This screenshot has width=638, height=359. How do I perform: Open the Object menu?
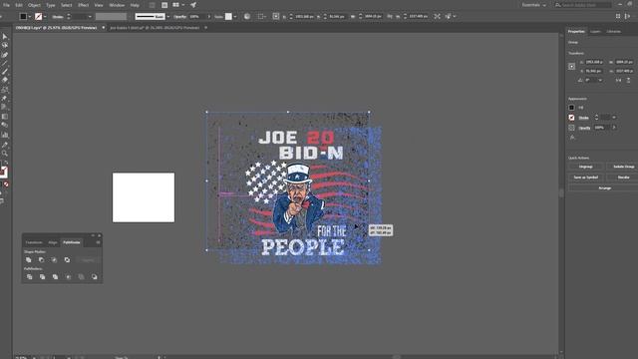34,5
